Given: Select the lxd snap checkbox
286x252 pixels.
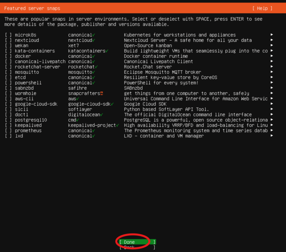Looking at the screenshot, I should click(x=8, y=136).
